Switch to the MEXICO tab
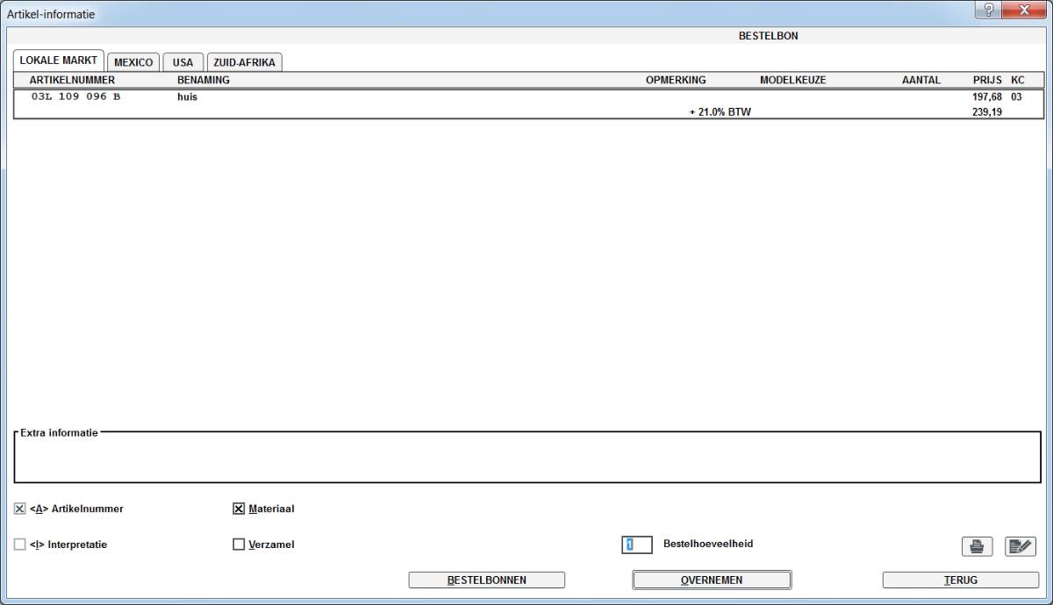1053x605 pixels. pos(133,62)
